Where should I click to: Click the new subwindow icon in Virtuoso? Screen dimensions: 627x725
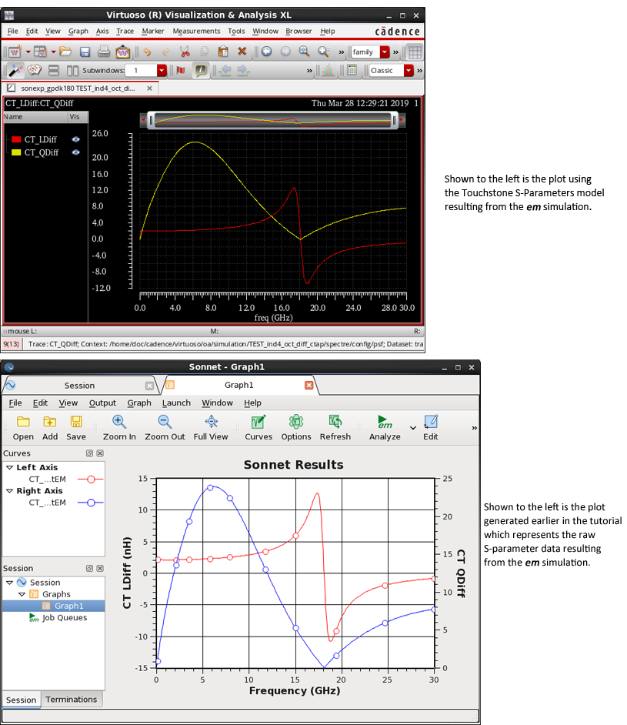click(40, 52)
